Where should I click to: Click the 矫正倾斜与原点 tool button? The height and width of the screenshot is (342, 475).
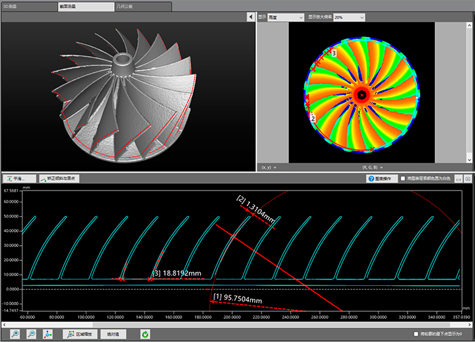click(59, 178)
